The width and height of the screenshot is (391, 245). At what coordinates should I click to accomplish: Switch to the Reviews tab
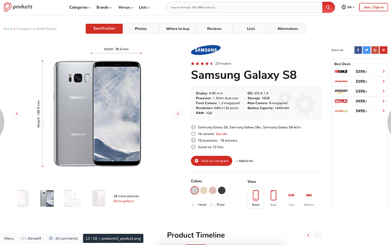click(x=214, y=29)
